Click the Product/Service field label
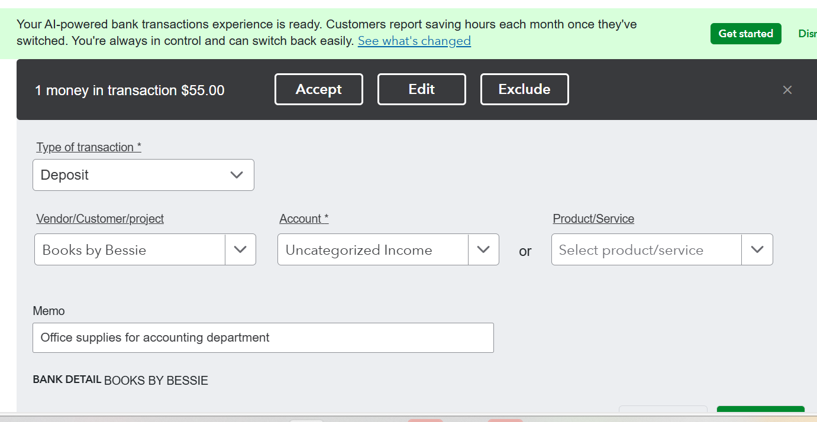The image size is (817, 422). pos(593,219)
